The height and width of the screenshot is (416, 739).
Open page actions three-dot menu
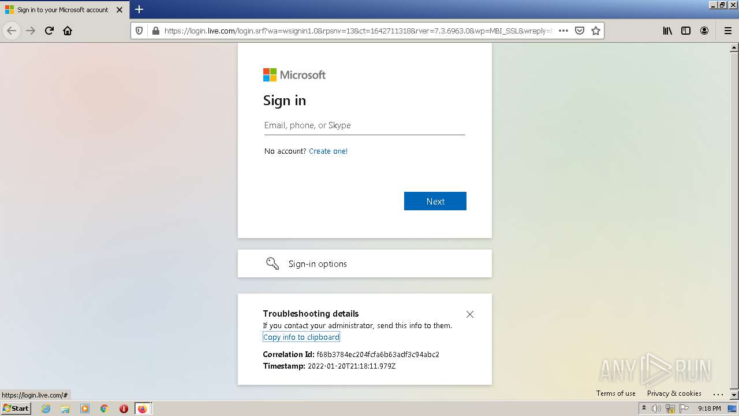pos(563,31)
